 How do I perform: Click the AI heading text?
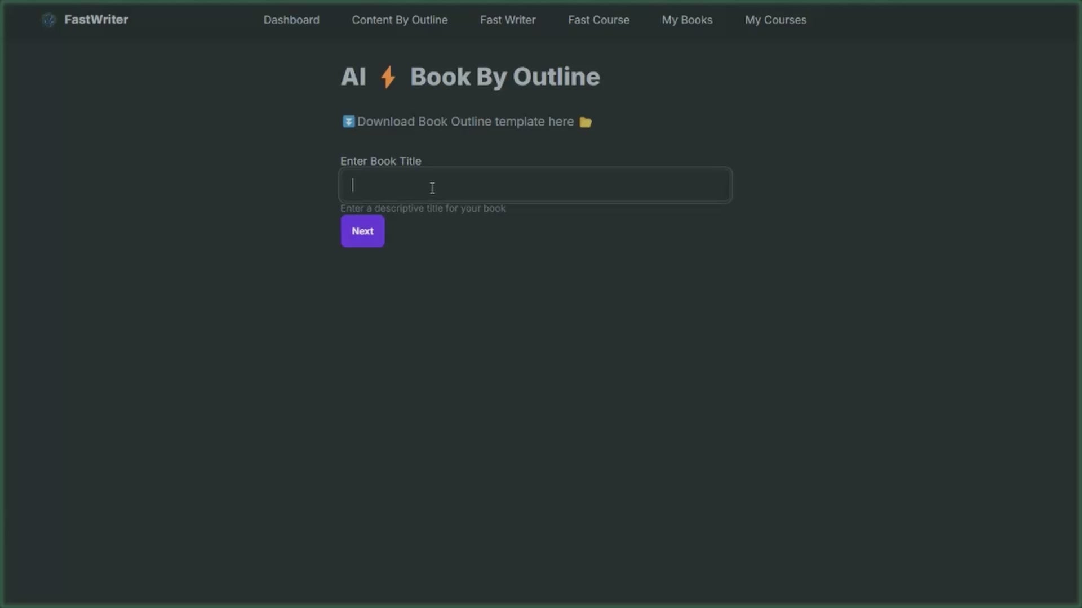[353, 77]
